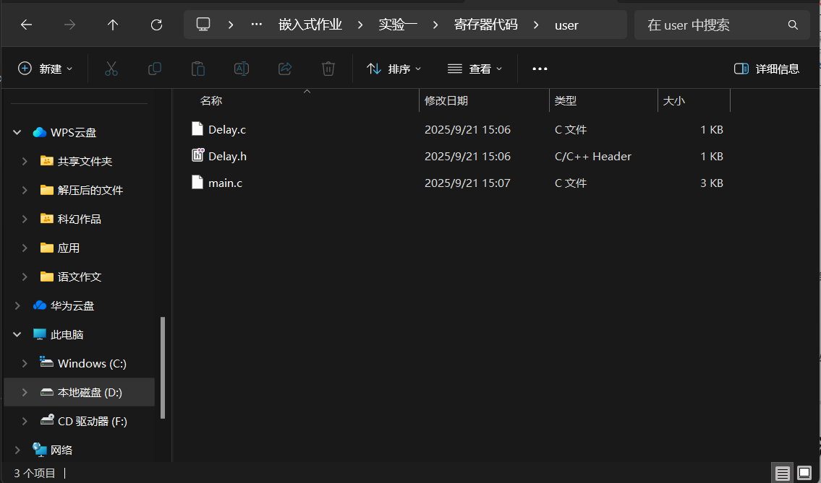Expand the 华为云盘 tree node
The height and width of the screenshot is (483, 821).
tap(17, 306)
